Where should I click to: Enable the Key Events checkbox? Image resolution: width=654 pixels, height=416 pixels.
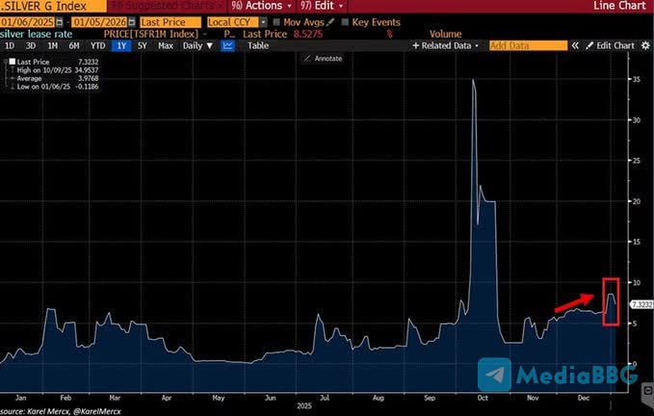(346, 20)
